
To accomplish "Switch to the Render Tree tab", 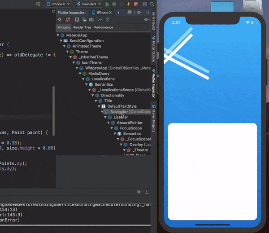I will 82,27.
